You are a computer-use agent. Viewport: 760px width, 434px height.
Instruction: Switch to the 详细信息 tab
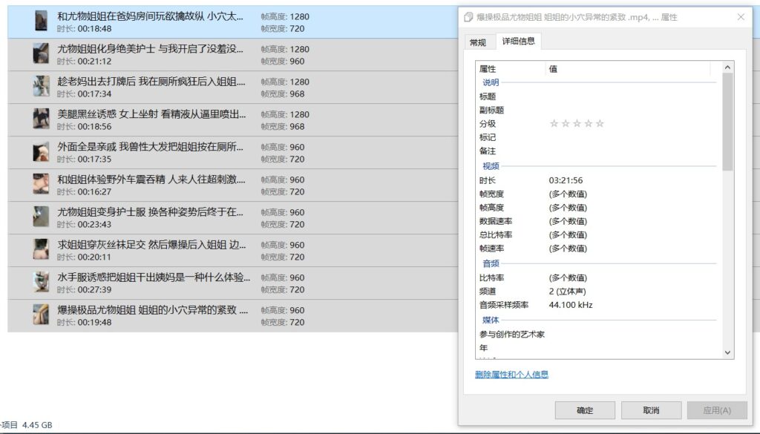[519, 41]
